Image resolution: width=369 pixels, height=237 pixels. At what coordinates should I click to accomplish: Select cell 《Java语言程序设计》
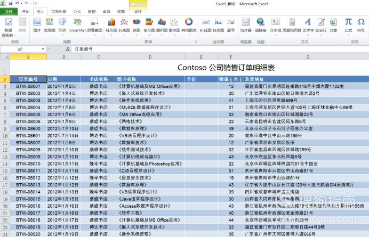tap(150, 199)
